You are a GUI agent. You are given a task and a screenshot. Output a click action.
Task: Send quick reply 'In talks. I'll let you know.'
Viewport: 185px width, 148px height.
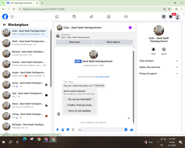[80, 105]
